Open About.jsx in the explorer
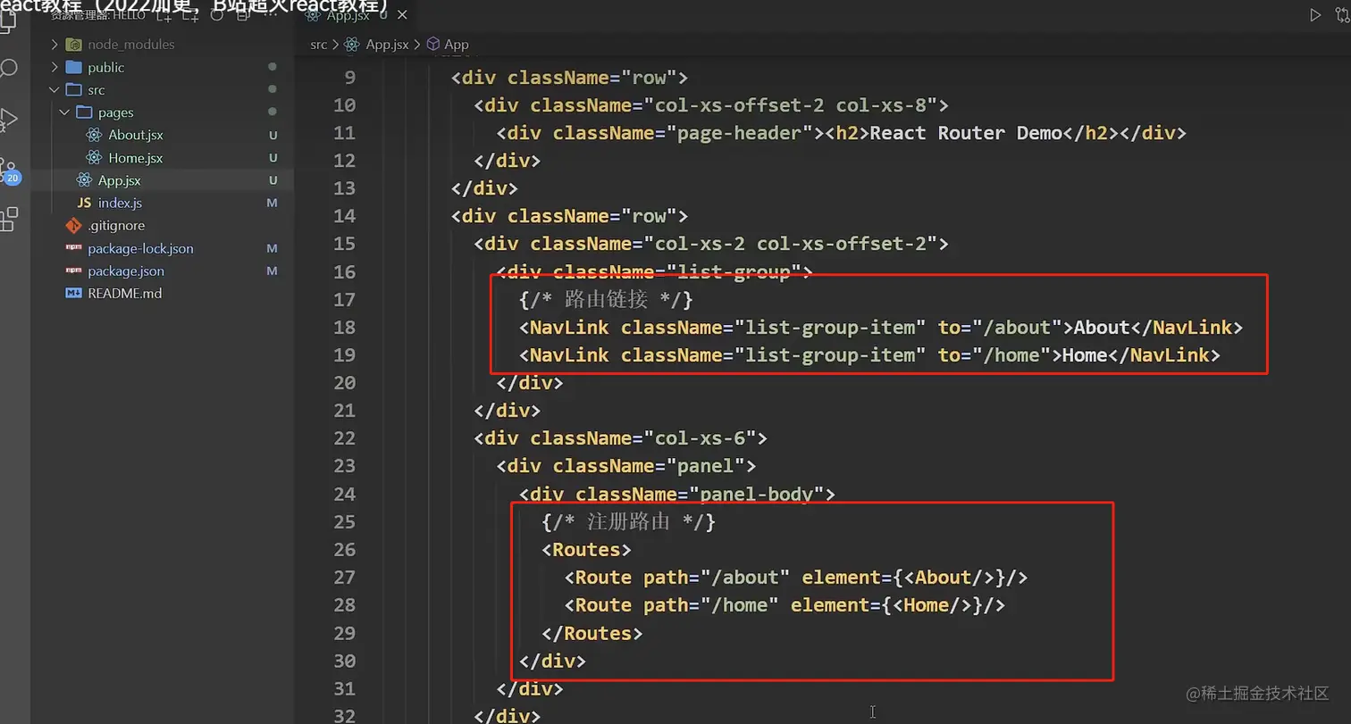 pos(136,135)
